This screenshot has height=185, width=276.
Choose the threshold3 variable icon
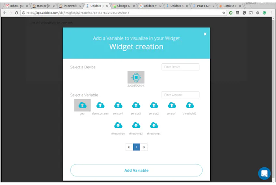[136, 125]
